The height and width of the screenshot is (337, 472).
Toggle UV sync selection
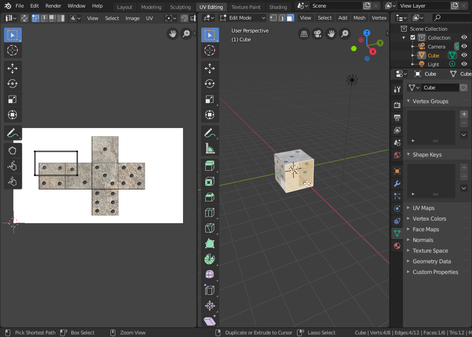(24, 18)
